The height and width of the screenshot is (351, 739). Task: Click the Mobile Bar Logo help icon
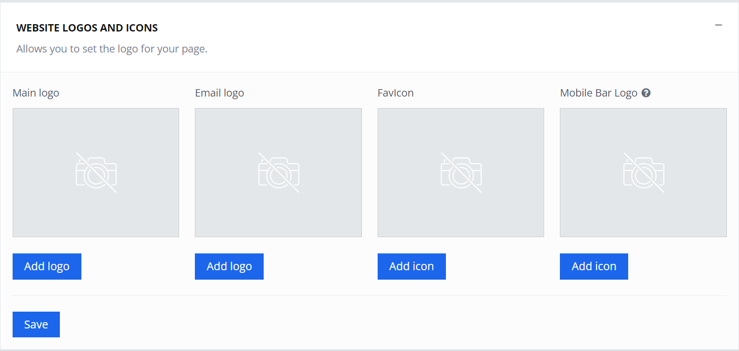646,93
